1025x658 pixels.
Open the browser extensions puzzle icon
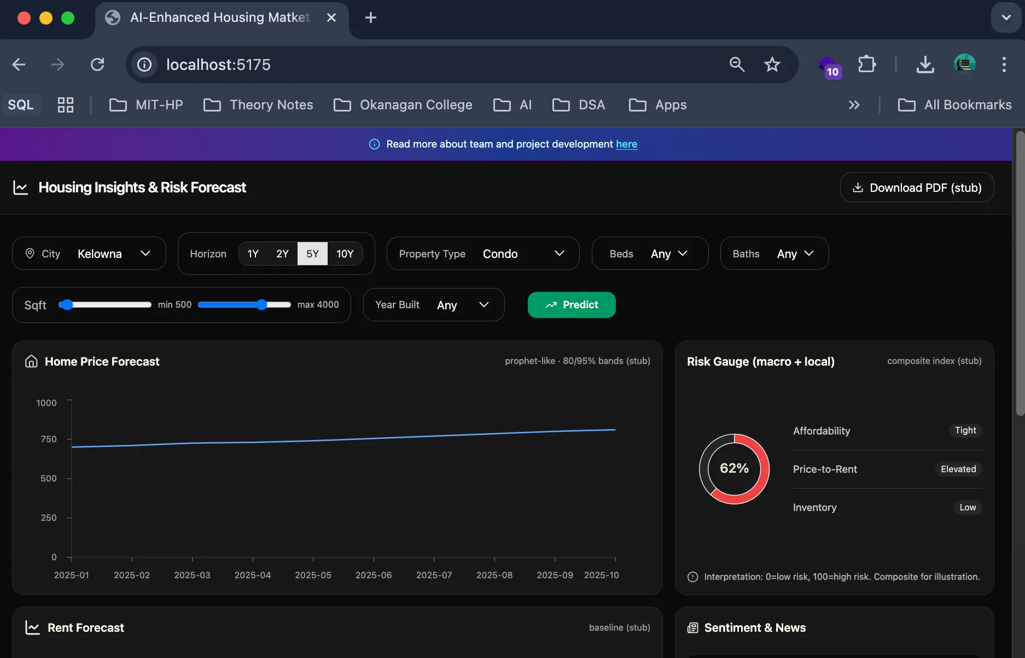[866, 64]
